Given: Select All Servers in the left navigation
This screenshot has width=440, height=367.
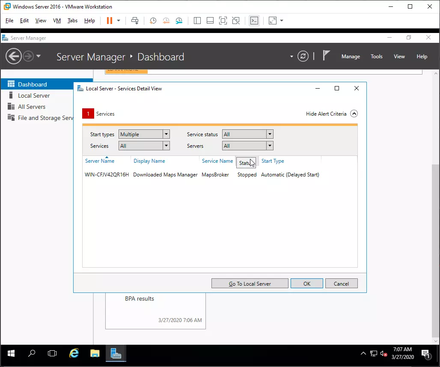Looking at the screenshot, I should pyautogui.click(x=37, y=107).
